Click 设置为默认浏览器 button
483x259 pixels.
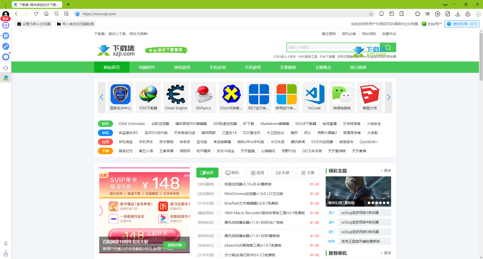coord(34,24)
